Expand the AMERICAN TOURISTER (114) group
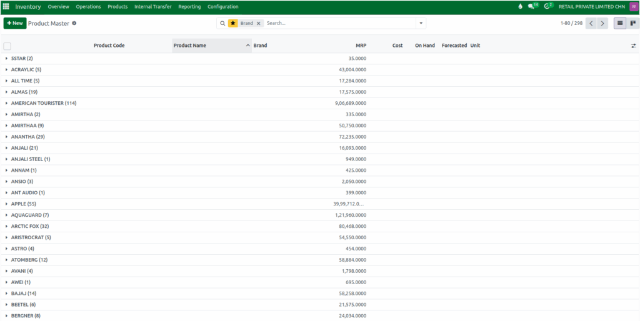640x321 pixels. click(6, 103)
